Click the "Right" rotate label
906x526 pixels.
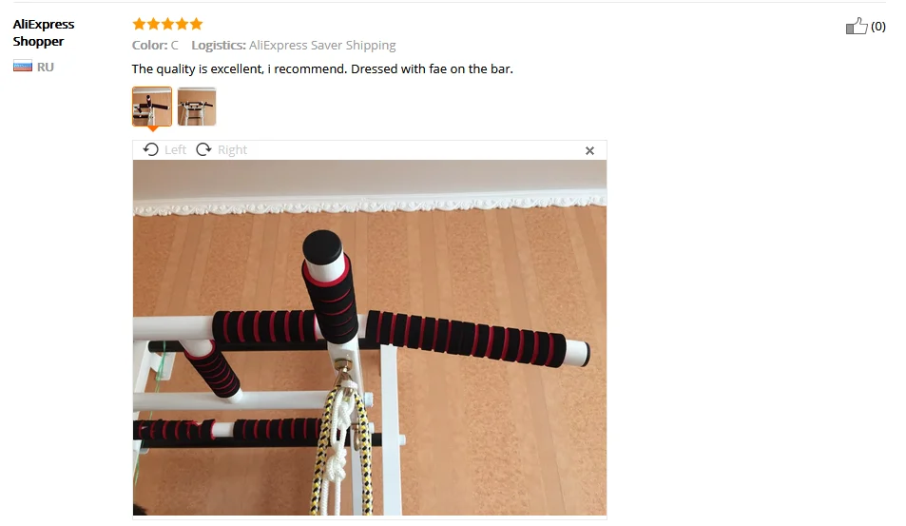[x=232, y=150]
